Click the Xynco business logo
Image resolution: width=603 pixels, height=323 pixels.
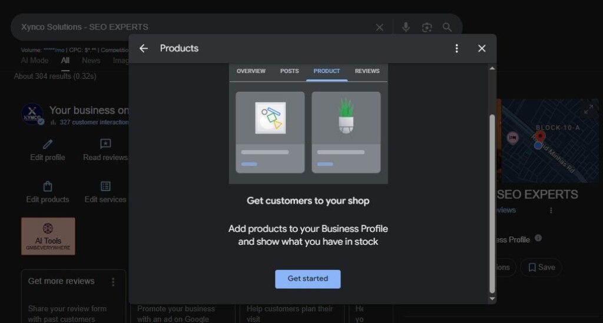coord(32,114)
